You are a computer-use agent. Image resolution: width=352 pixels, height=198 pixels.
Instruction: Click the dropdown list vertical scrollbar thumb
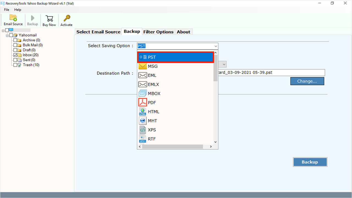[x=216, y=68]
